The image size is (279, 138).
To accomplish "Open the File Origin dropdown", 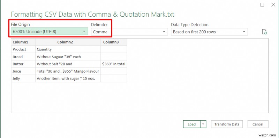I will coord(49,32).
